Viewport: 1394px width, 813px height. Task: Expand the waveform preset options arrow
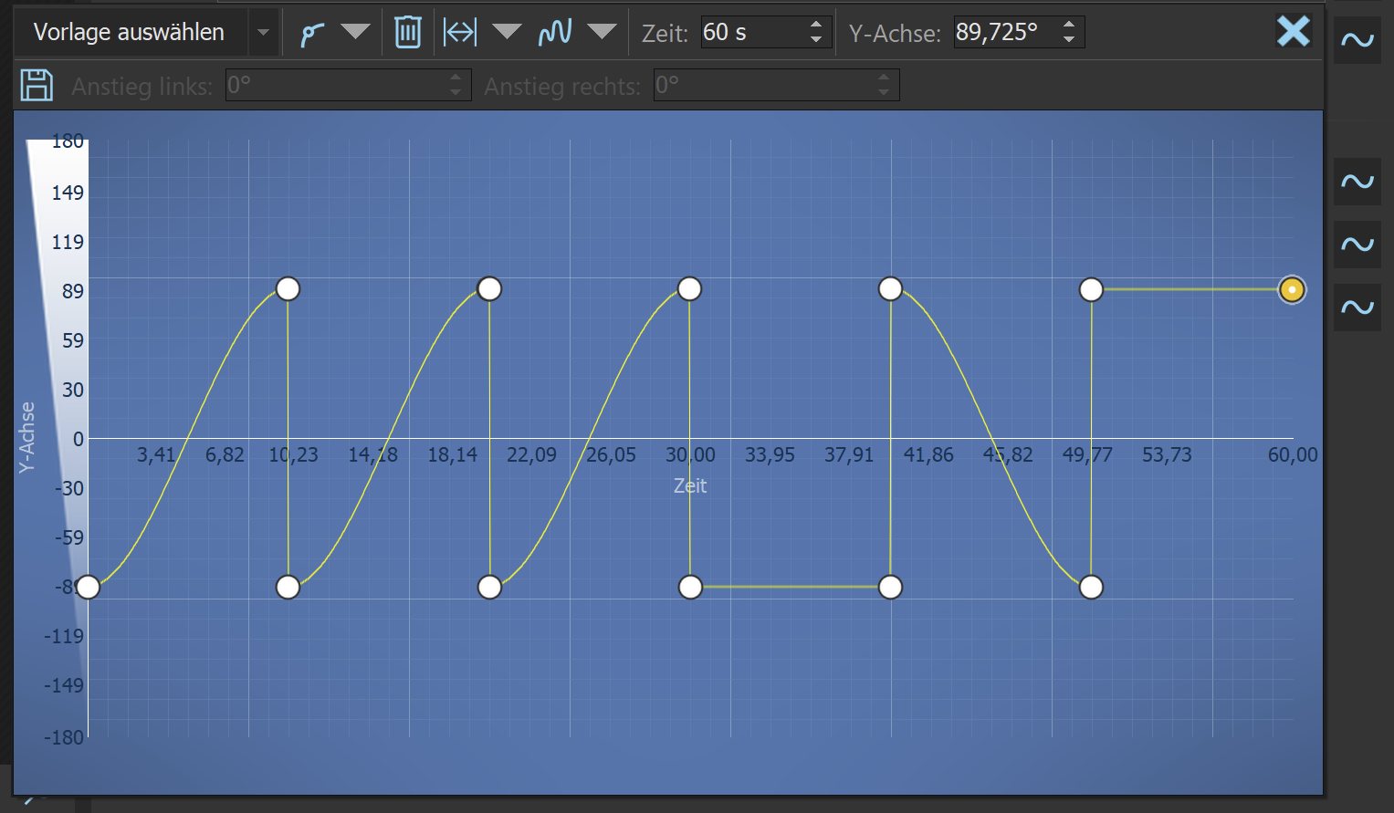(x=602, y=33)
